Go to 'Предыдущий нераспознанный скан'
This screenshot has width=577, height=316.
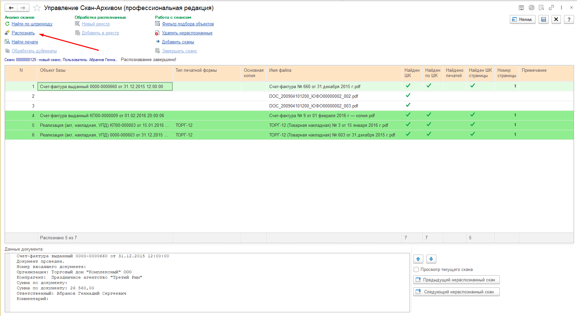coord(456,280)
